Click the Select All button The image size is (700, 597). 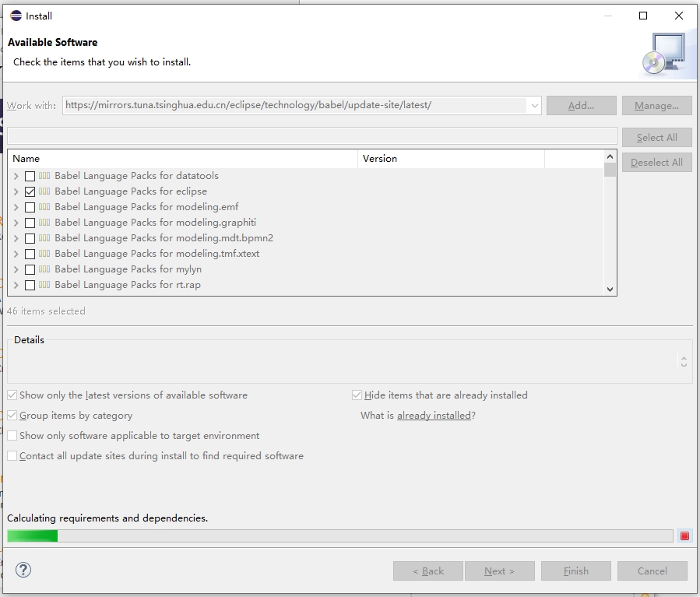click(x=656, y=138)
